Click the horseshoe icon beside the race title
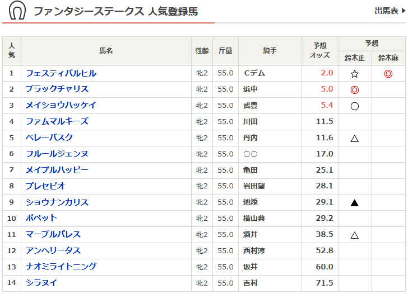The height and width of the screenshot is (294, 408). 17,11
